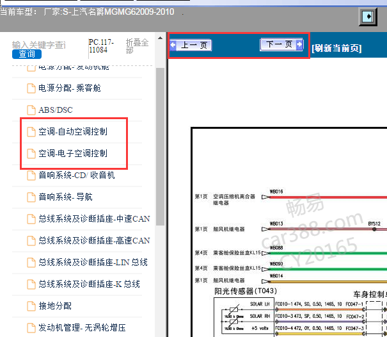Click the sidebar vertical scrollbar thumb
Screen dimensions: 387x337
pos(160,146)
